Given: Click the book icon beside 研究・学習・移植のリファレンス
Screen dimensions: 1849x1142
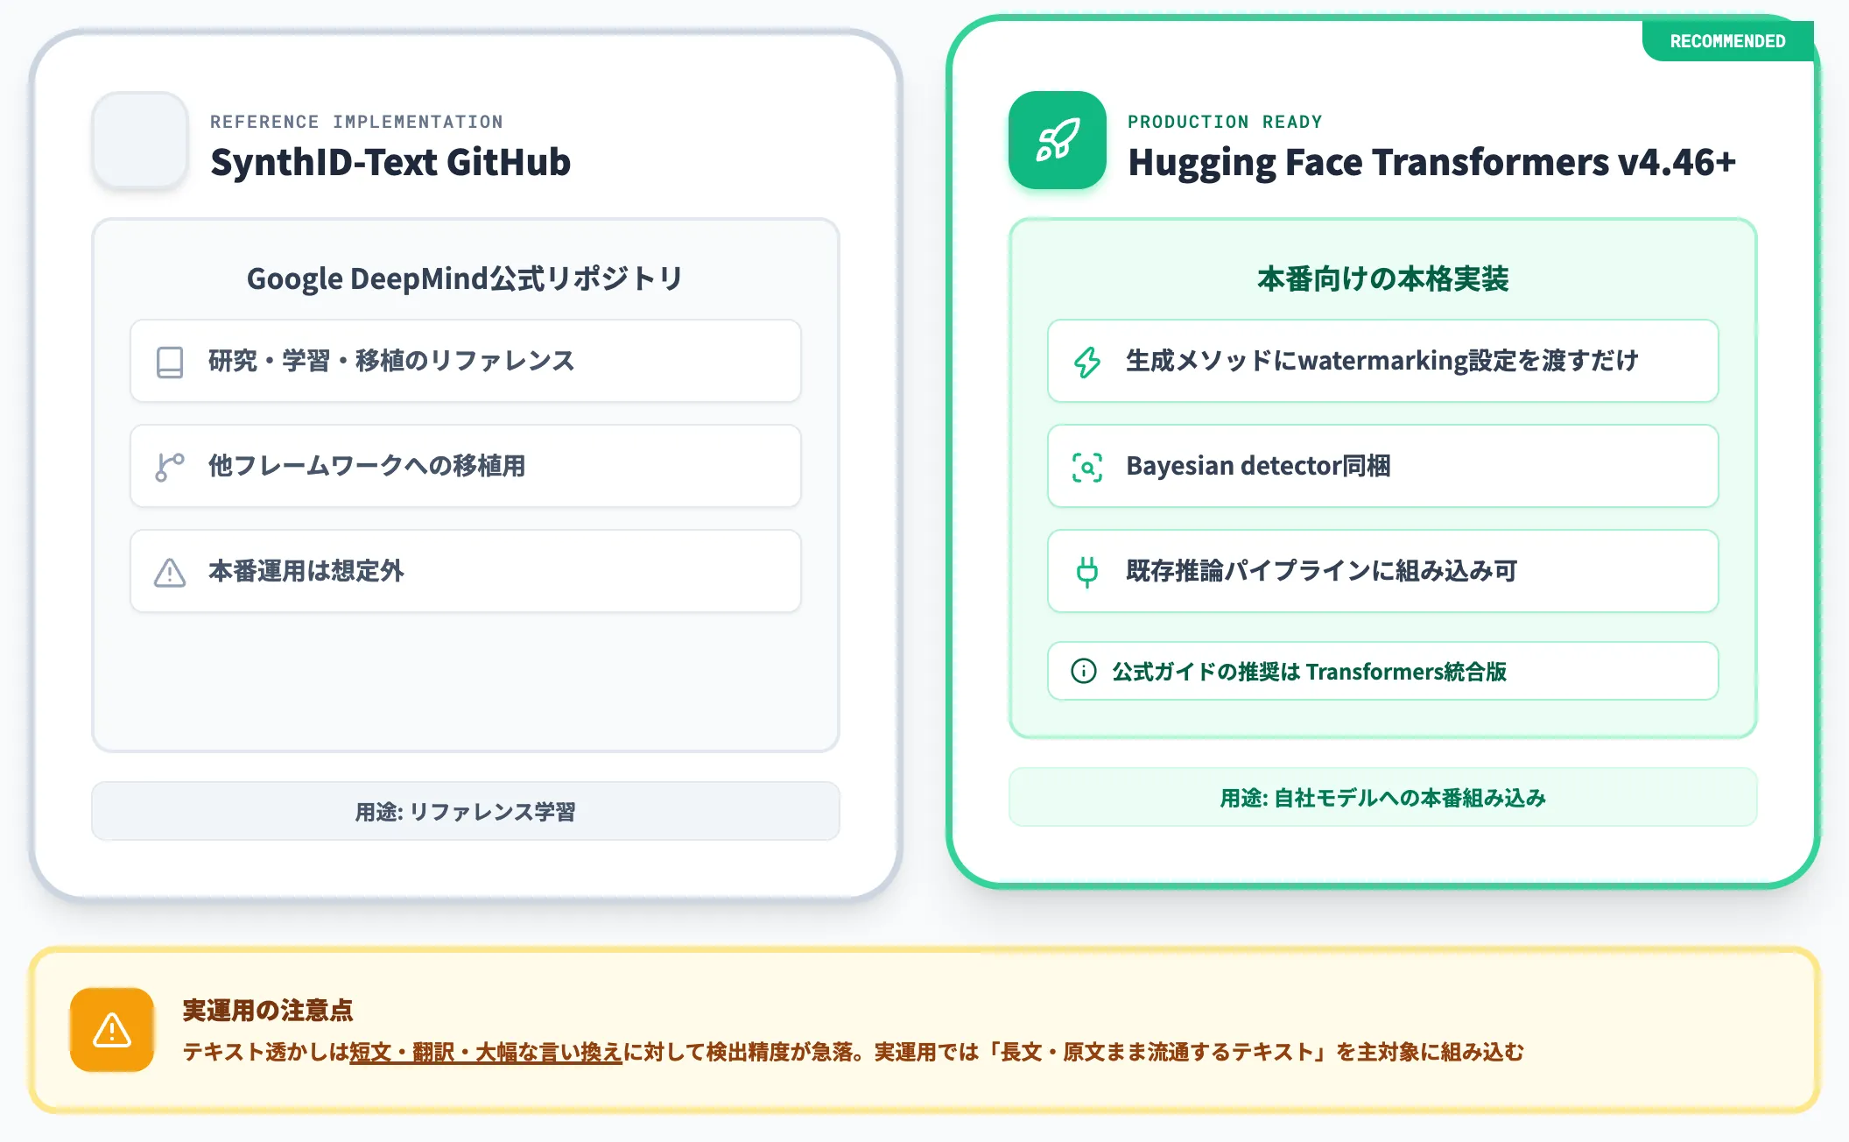Looking at the screenshot, I should tap(170, 362).
